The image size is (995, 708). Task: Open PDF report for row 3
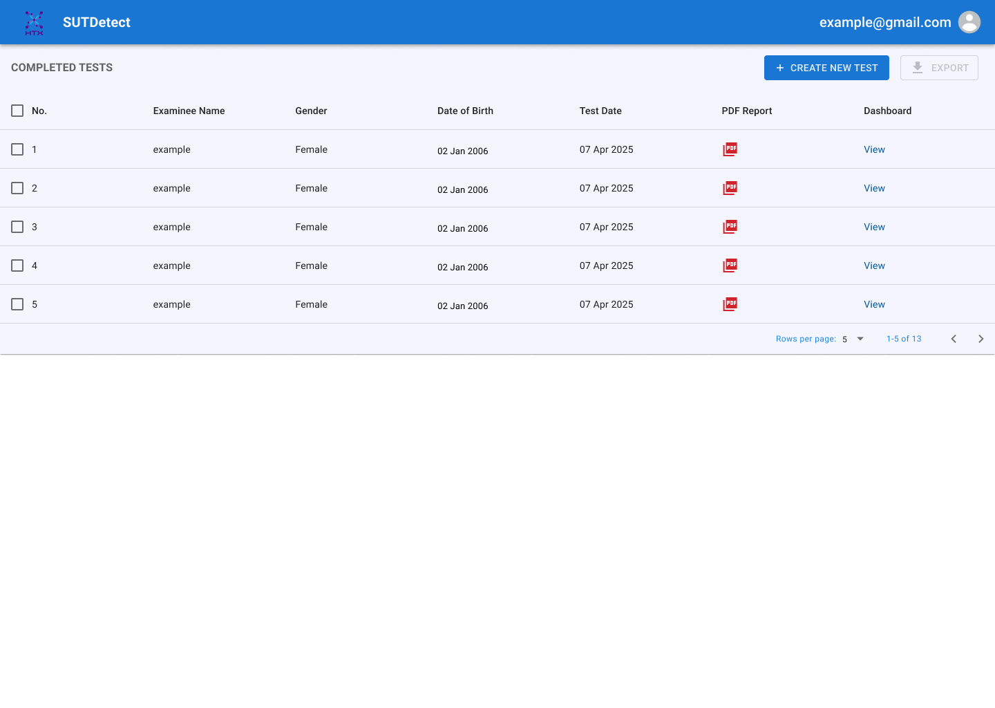click(730, 227)
